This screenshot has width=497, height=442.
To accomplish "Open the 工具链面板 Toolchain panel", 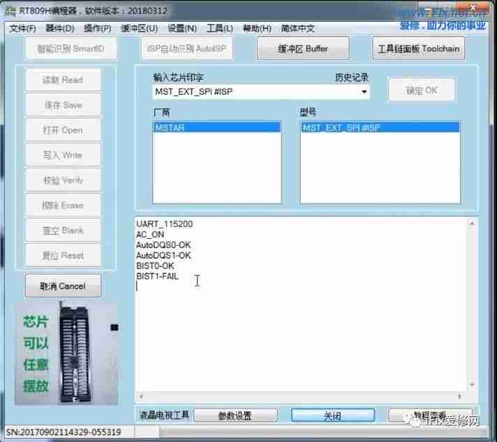I will pyautogui.click(x=418, y=48).
